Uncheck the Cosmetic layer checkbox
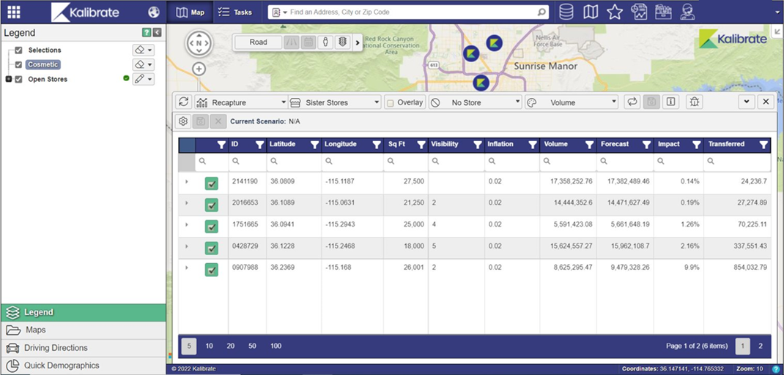 point(18,65)
